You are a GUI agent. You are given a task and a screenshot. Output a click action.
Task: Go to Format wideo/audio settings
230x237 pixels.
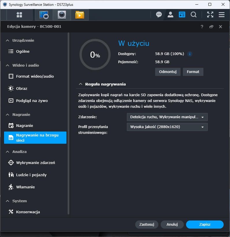(x=35, y=76)
